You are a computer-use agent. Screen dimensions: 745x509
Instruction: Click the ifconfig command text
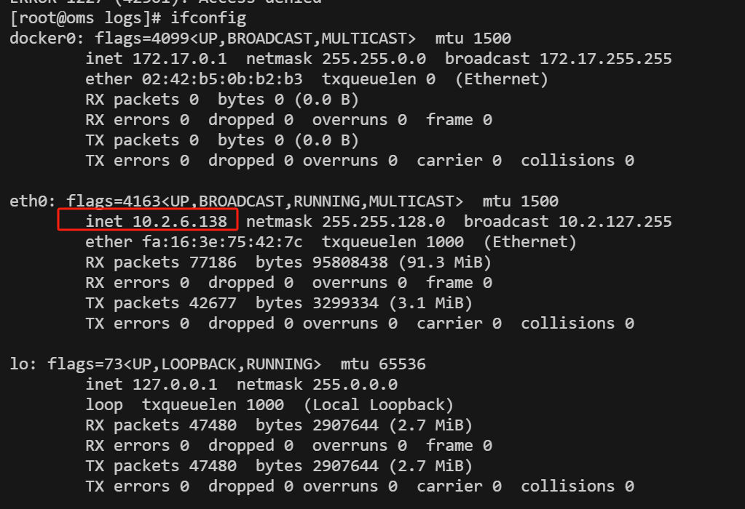[208, 18]
